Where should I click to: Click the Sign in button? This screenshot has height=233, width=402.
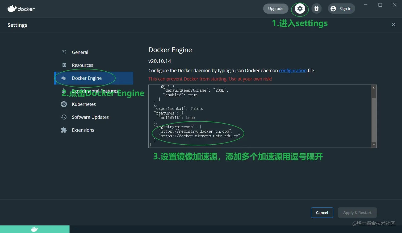pyautogui.click(x=341, y=9)
